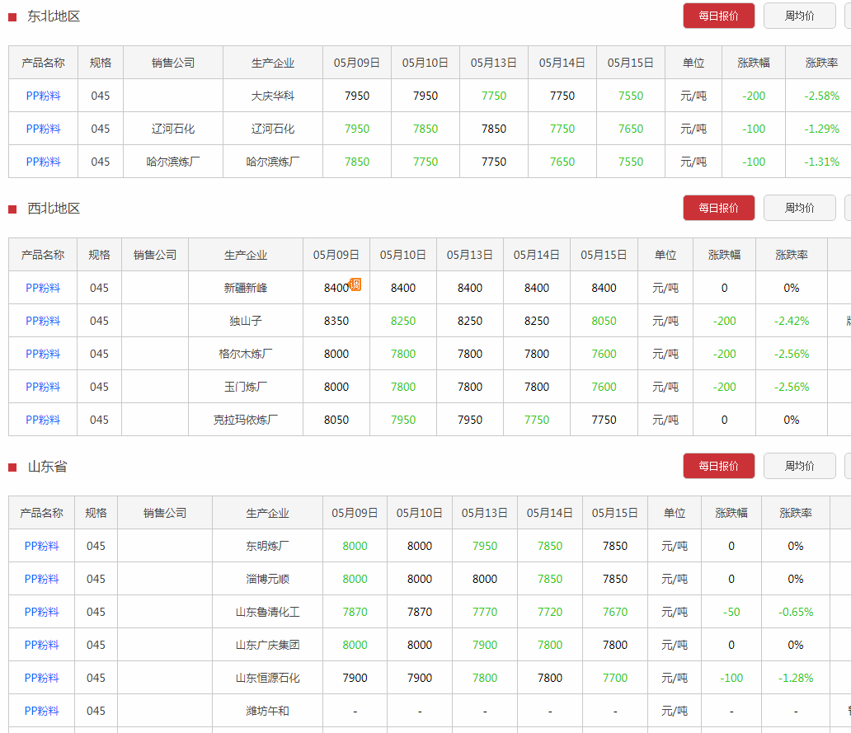Select 每日报价 tab in 西北地区 section

click(x=718, y=208)
